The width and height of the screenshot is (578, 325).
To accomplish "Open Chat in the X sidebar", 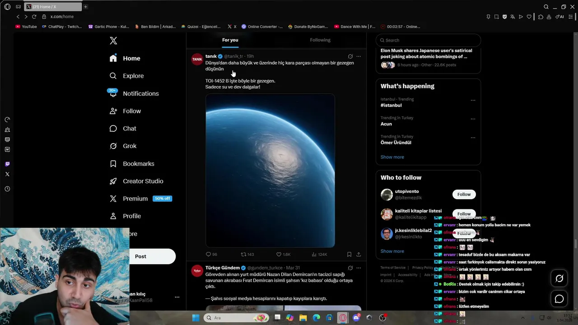I will 123,129.
